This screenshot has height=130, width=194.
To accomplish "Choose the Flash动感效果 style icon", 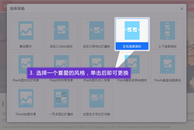I will 26,98.
